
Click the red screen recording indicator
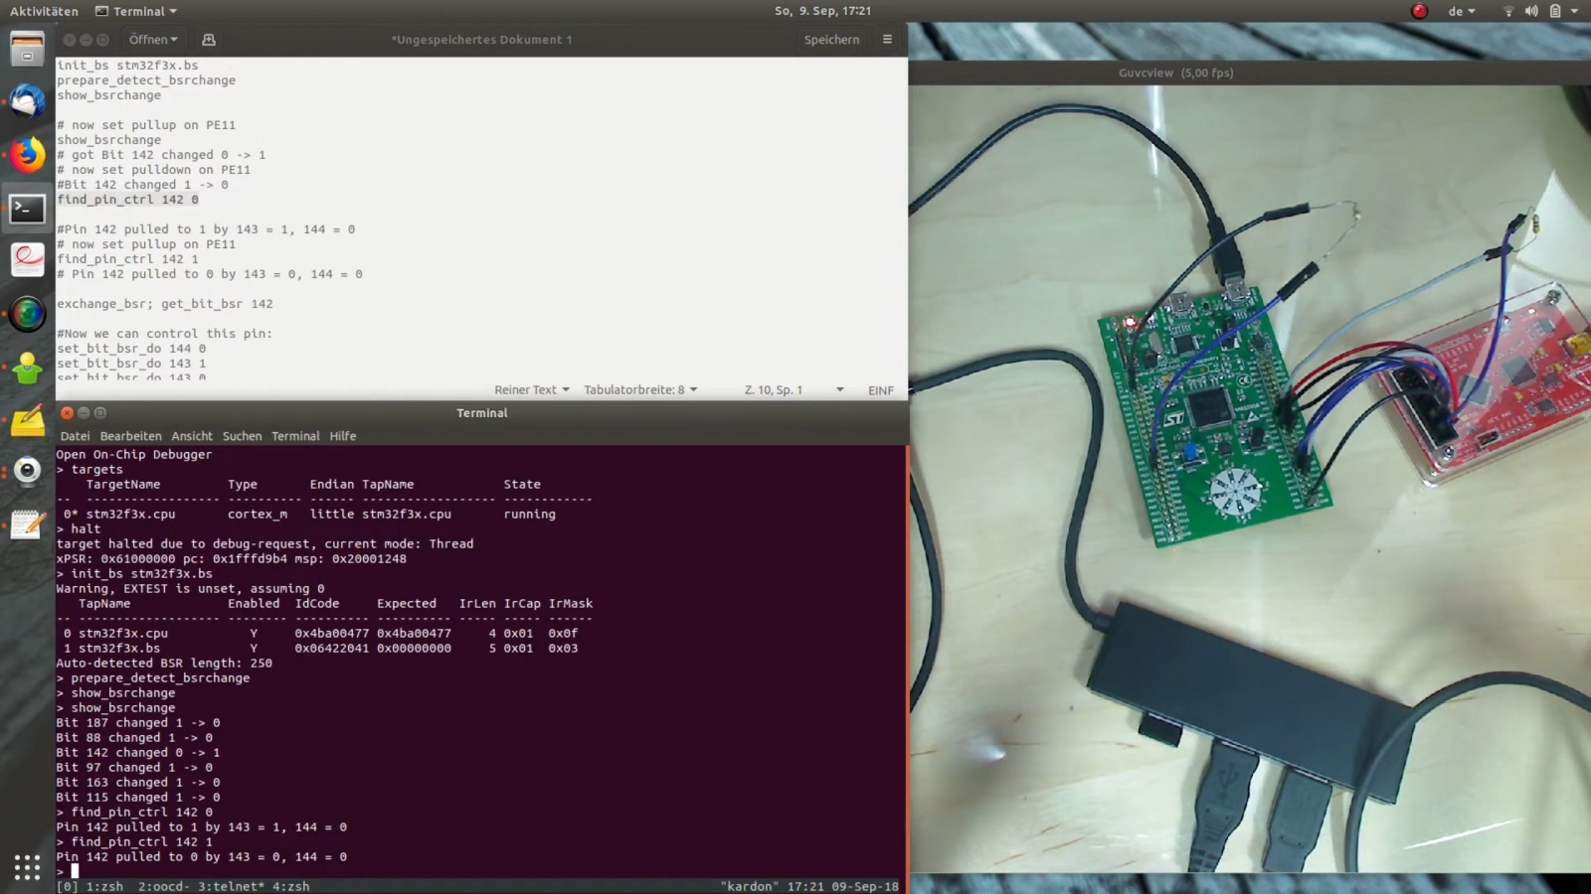[x=1419, y=11]
